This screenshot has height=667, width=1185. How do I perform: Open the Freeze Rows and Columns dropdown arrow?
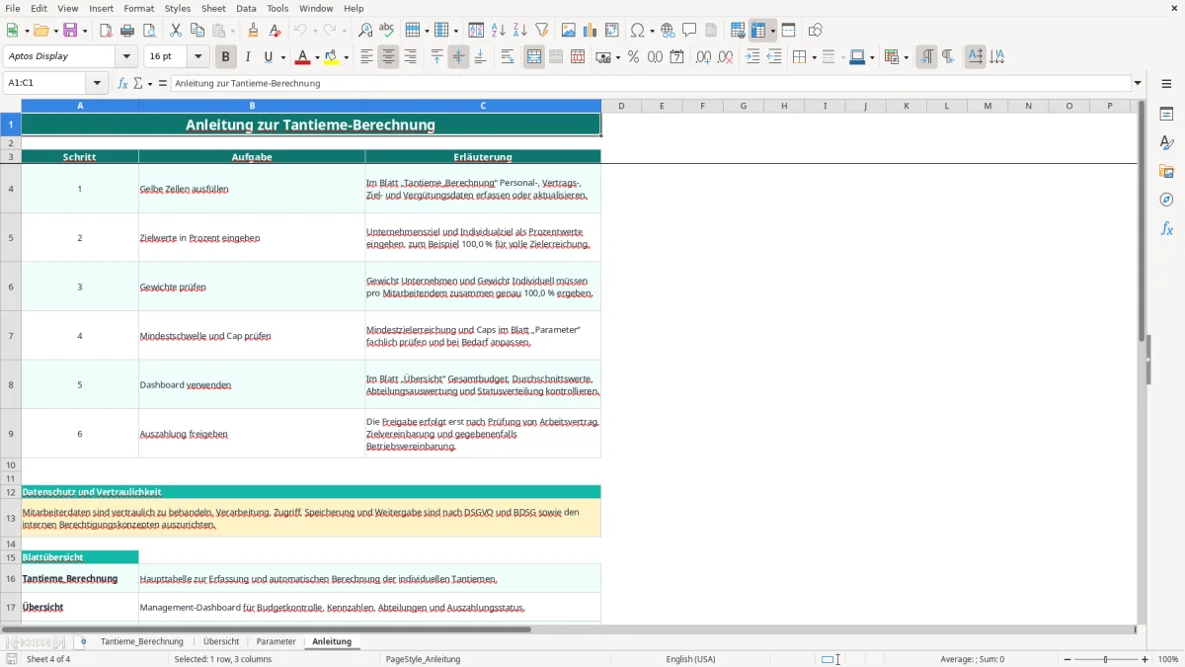773,31
